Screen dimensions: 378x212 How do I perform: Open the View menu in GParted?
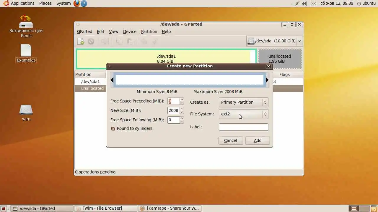113,32
